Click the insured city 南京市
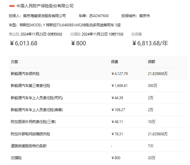 144,16
